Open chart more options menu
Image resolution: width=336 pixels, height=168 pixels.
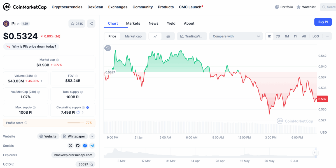[327, 36]
